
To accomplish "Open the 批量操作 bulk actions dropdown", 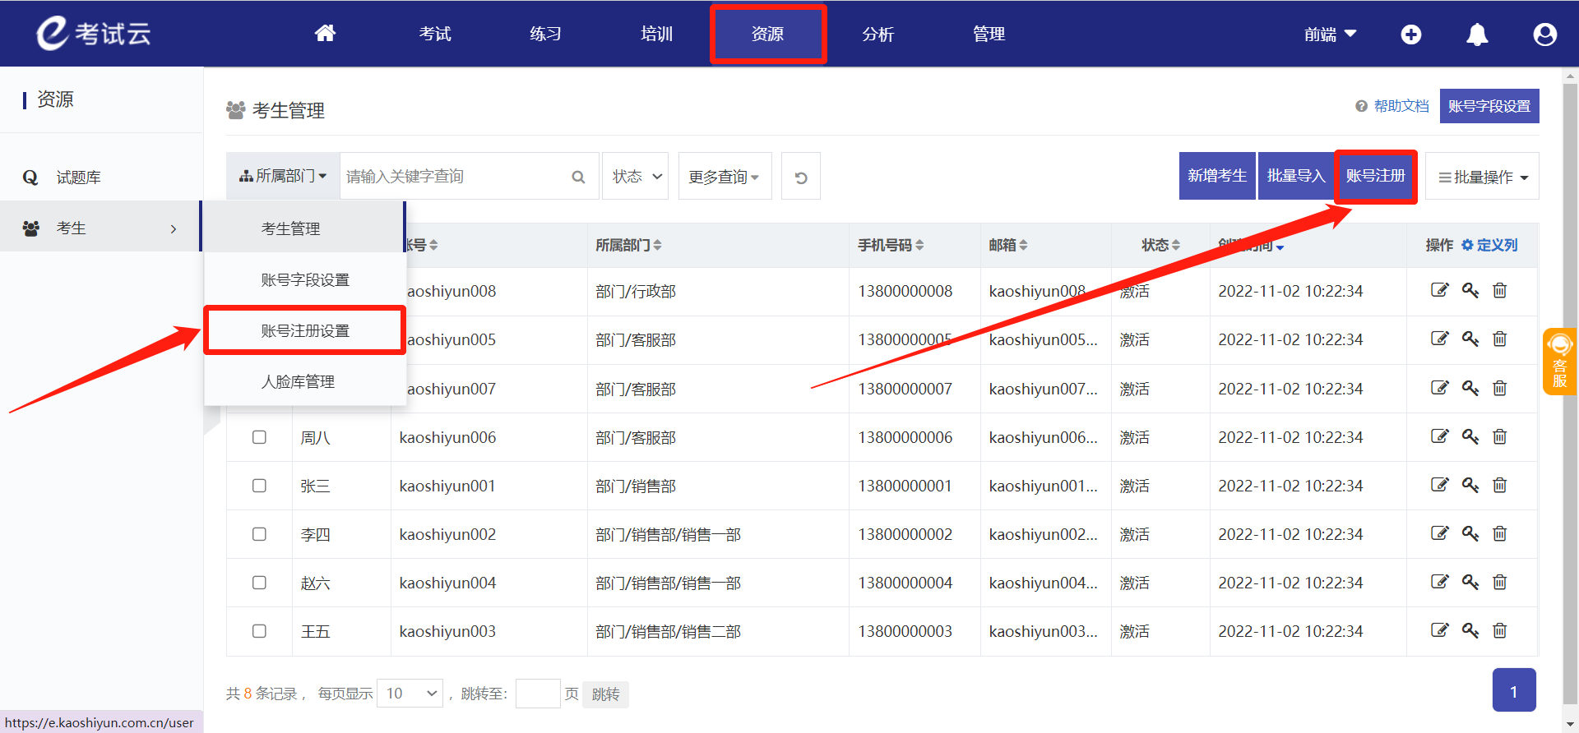I will tap(1482, 177).
